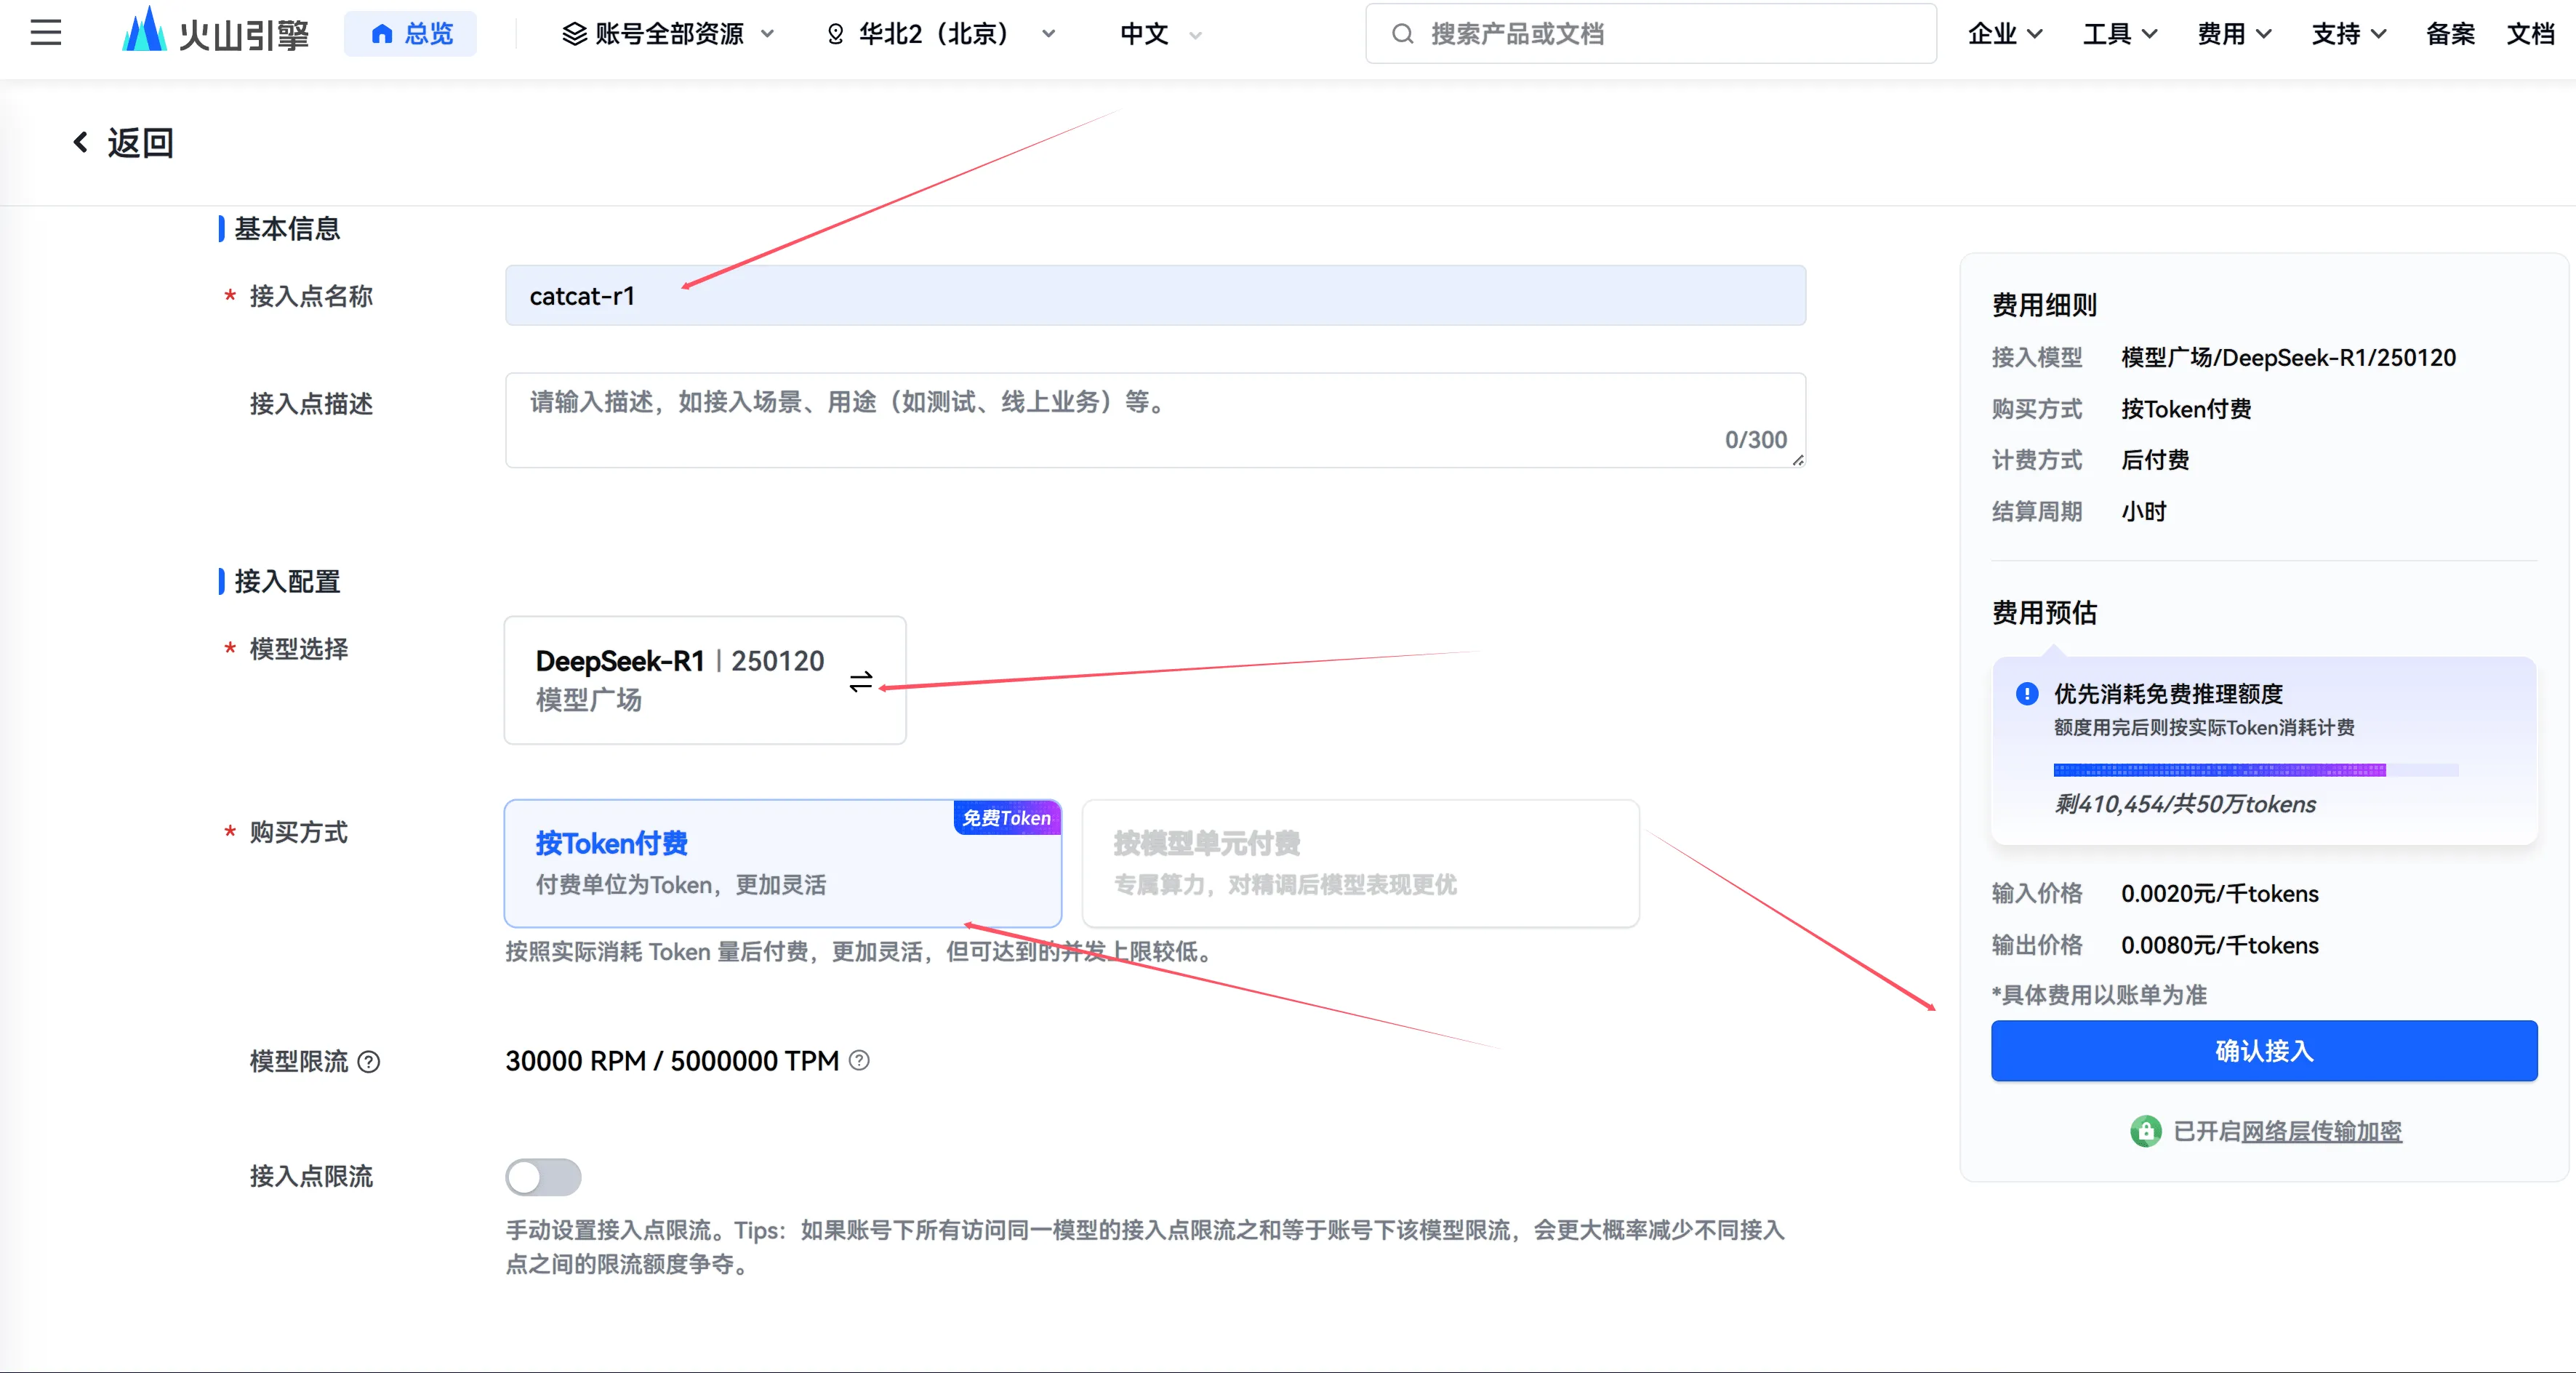Screen dimensions: 2576x1373
Task: Open the 费用 menu
Action: 2234,34
